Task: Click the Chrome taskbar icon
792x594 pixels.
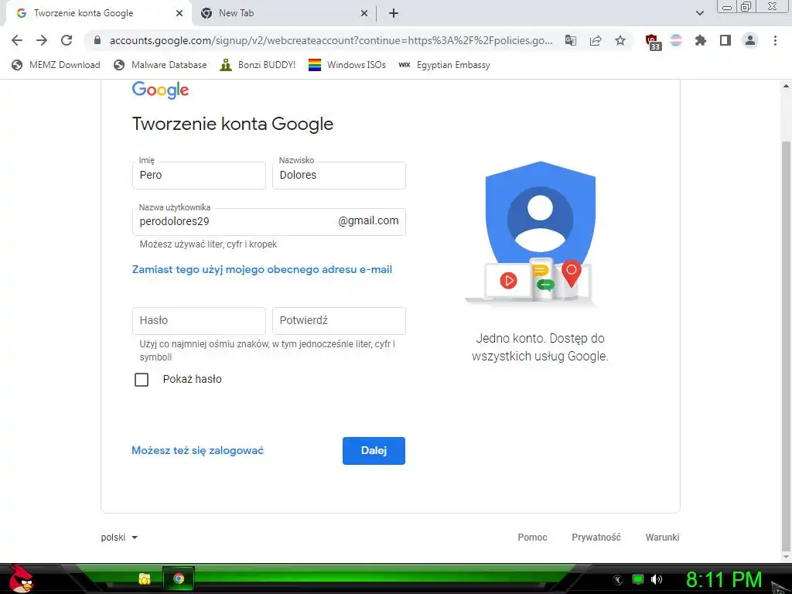Action: point(179,579)
